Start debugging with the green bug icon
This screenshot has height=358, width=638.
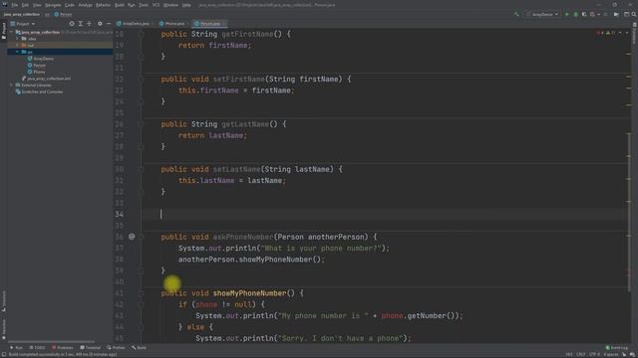[x=576, y=14]
